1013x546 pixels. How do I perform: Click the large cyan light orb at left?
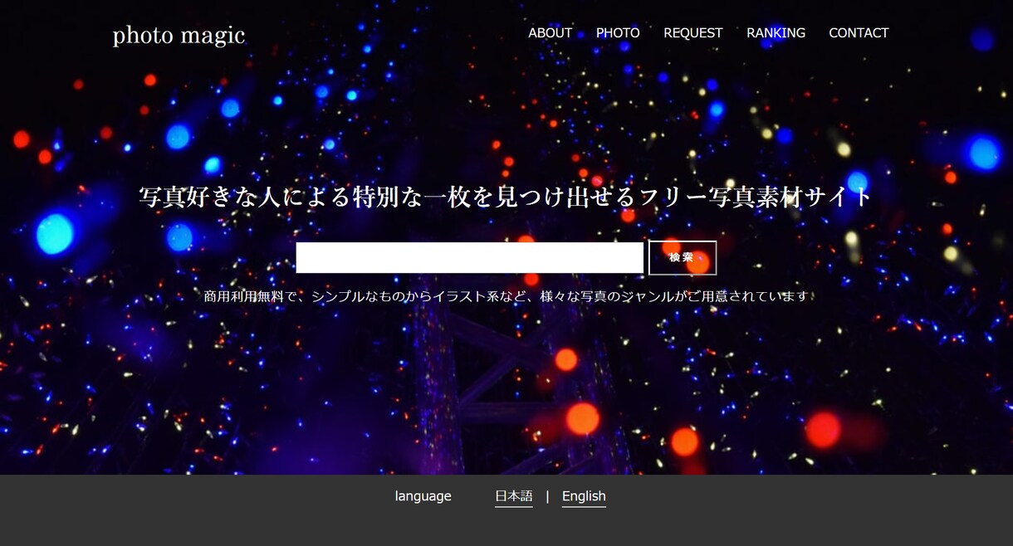click(55, 233)
